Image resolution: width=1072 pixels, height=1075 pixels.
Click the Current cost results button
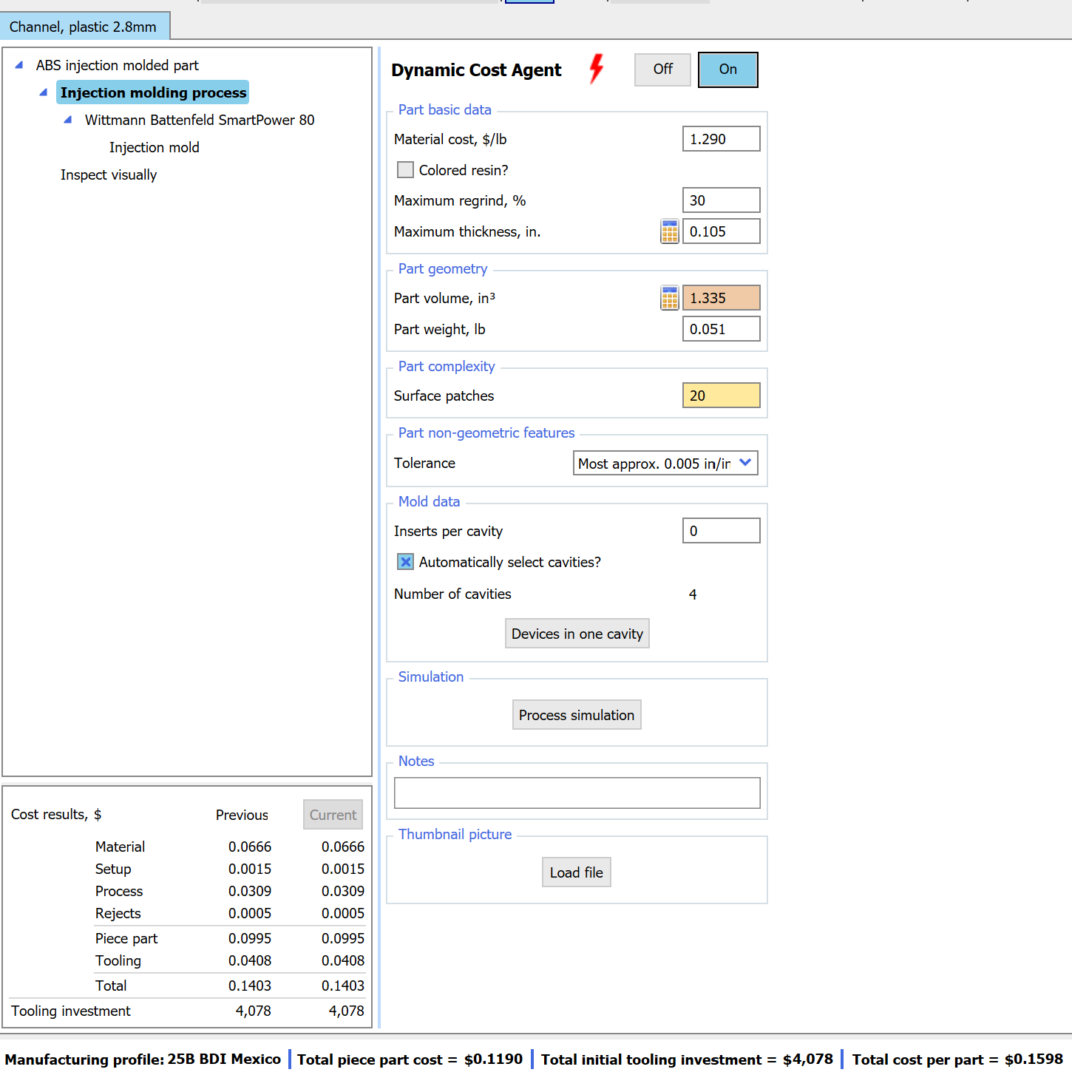click(333, 814)
